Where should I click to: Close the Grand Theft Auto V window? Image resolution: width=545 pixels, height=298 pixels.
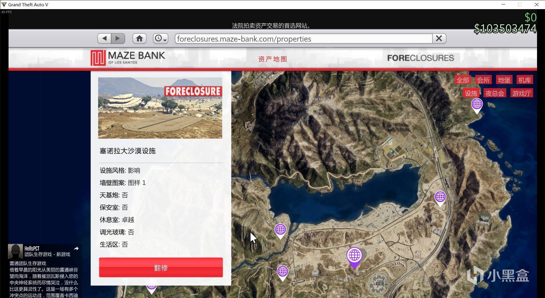pos(536,5)
